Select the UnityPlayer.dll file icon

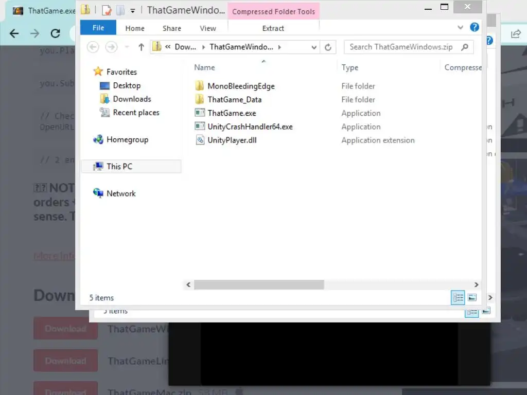tap(200, 140)
